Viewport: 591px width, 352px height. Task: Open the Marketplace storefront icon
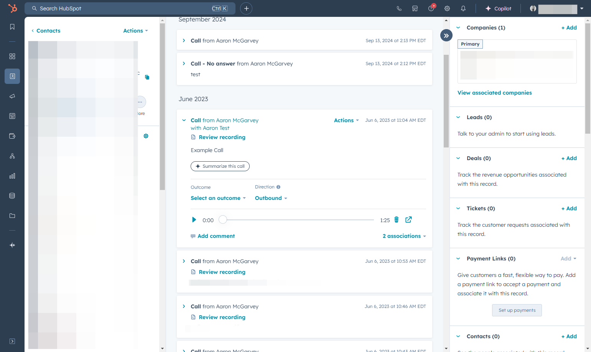[415, 8]
